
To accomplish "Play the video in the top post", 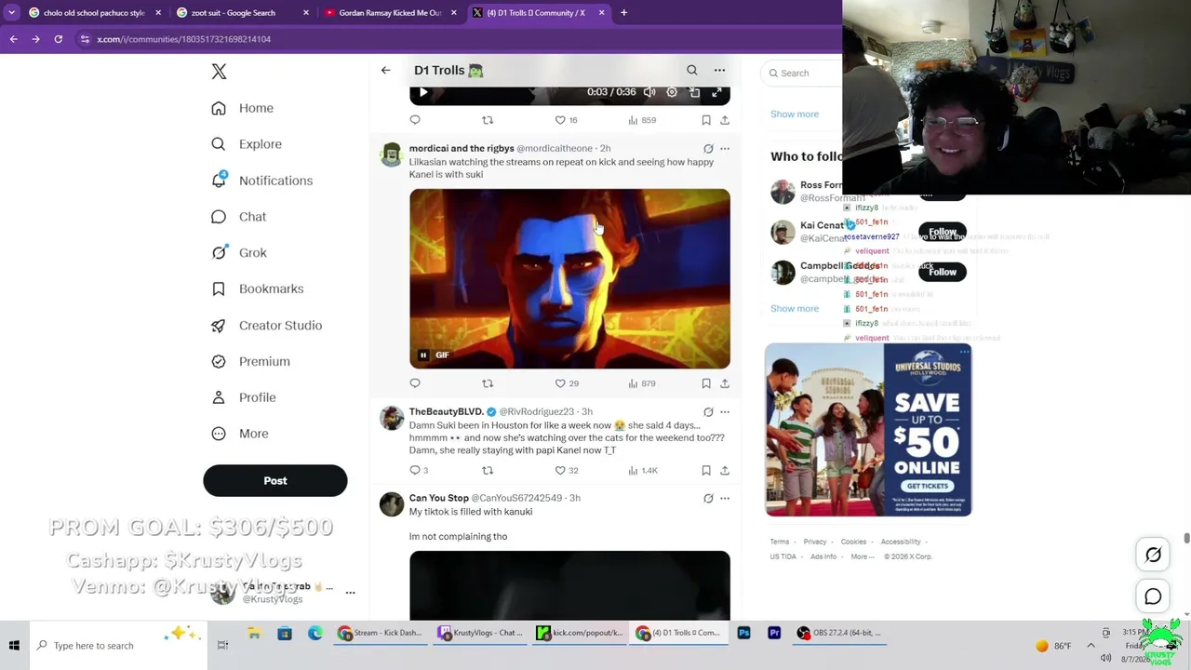I will coord(423,92).
